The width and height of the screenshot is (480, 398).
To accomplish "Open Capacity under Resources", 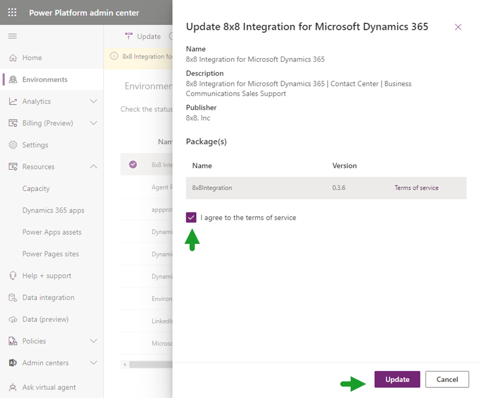I will [36, 188].
